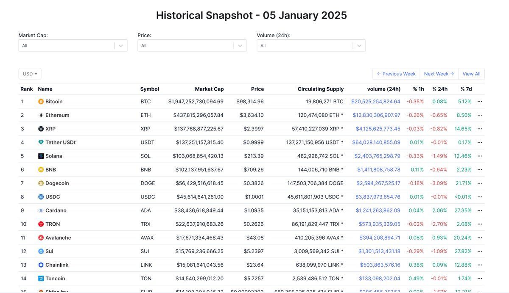This screenshot has height=293, width=509.
Task: Open Solana's 24h volume link $2,403,765,298.79
Action: click(378, 156)
